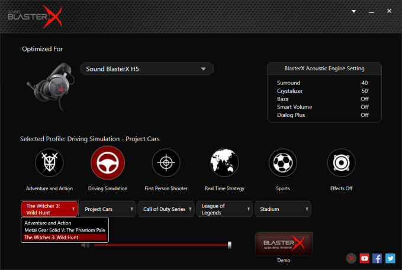The height and width of the screenshot is (270, 402).
Task: Click the Surround value 40
Action: pos(365,83)
